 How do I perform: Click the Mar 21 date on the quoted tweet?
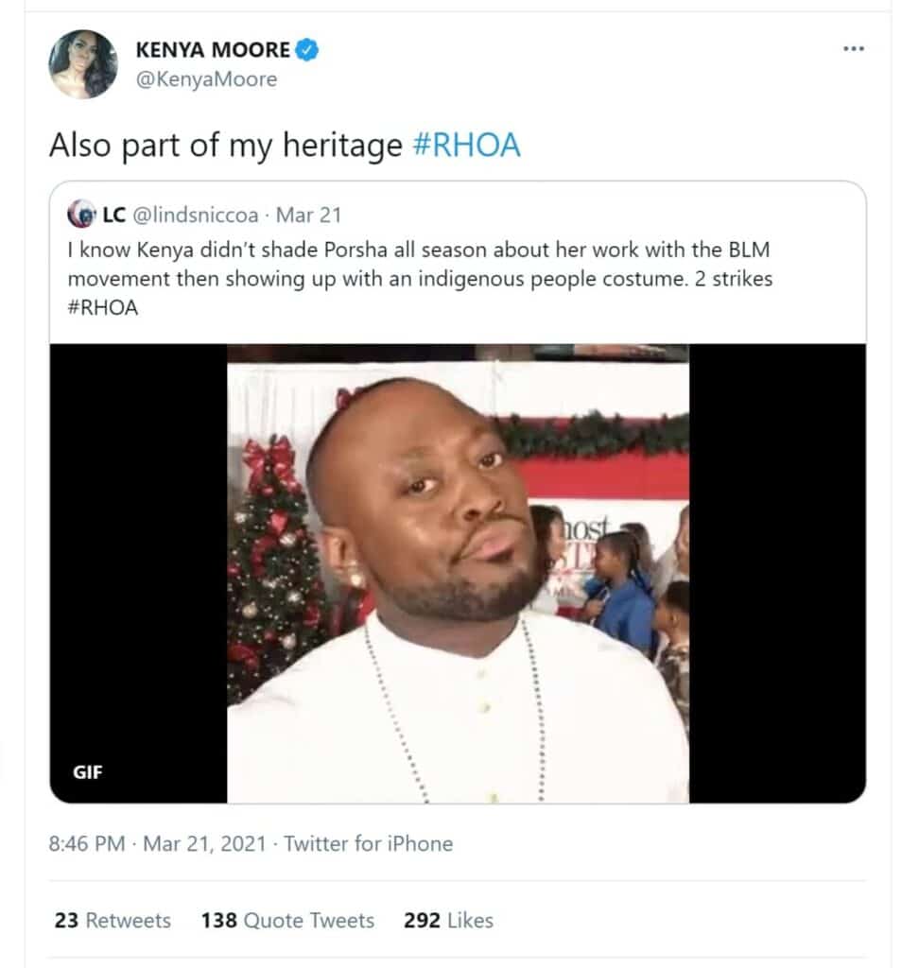click(308, 215)
